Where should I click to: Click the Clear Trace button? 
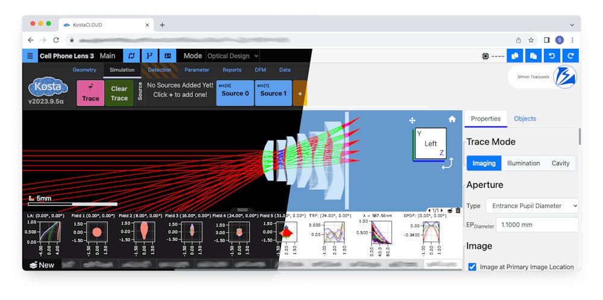click(119, 93)
